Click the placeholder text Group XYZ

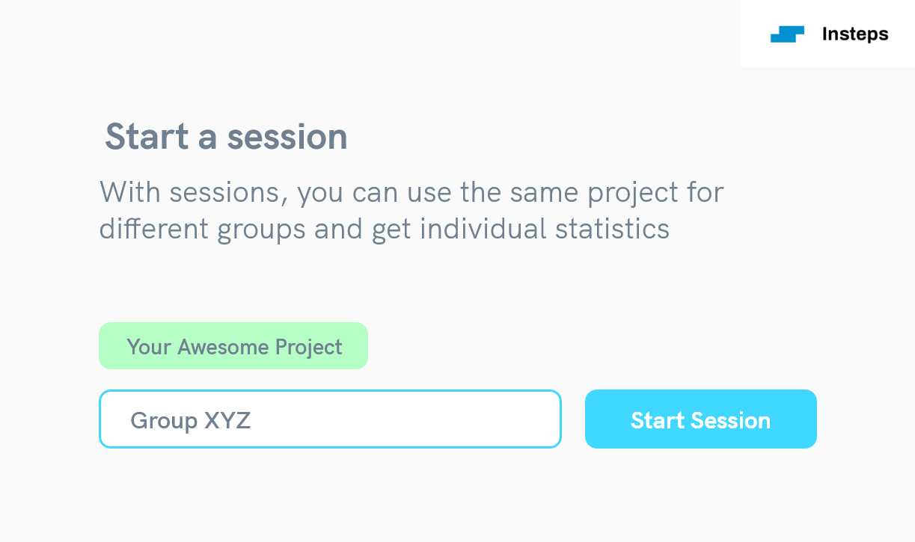pyautogui.click(x=190, y=420)
